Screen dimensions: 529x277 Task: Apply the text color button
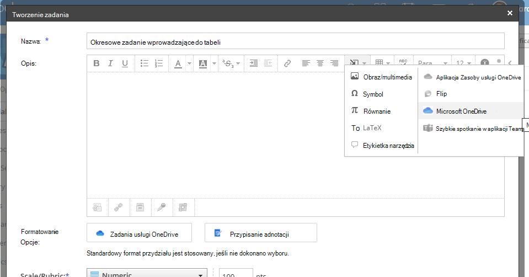[178, 63]
